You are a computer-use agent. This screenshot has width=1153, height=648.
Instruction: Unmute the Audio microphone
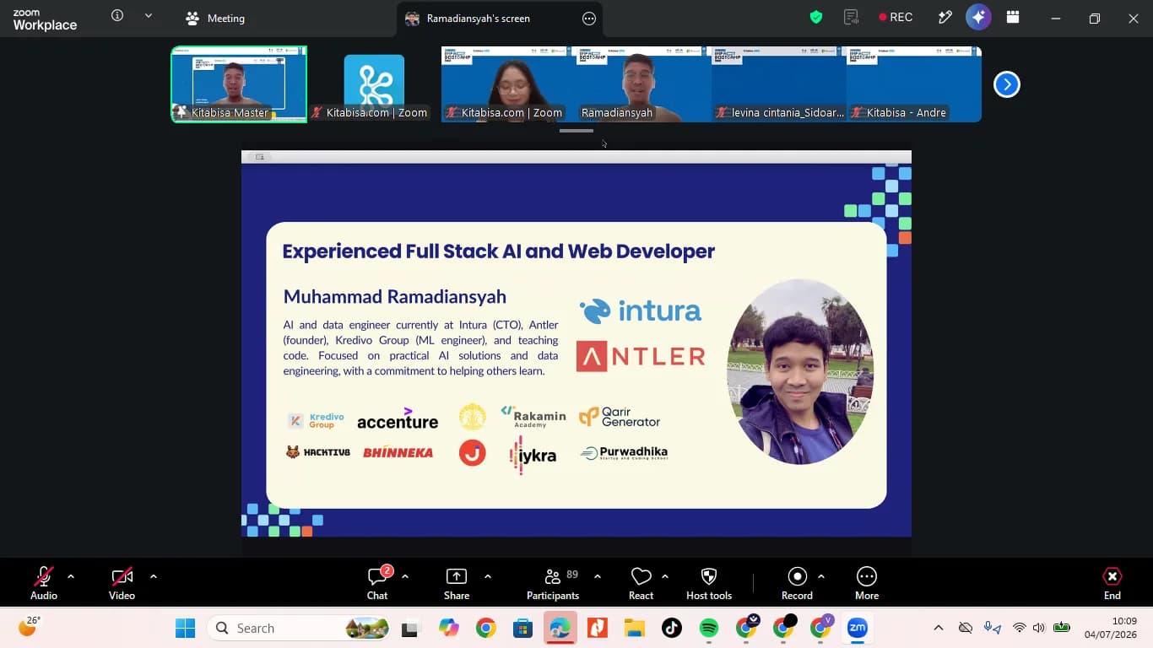tap(44, 583)
